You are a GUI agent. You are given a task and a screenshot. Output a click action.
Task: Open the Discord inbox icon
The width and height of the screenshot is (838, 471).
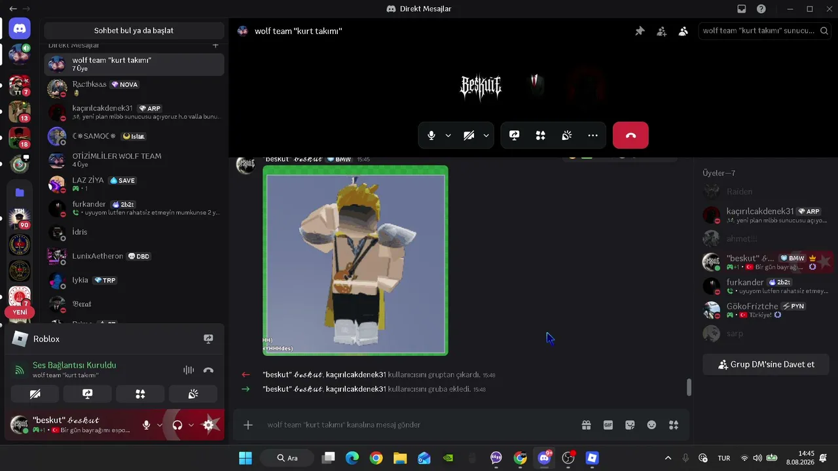[742, 9]
